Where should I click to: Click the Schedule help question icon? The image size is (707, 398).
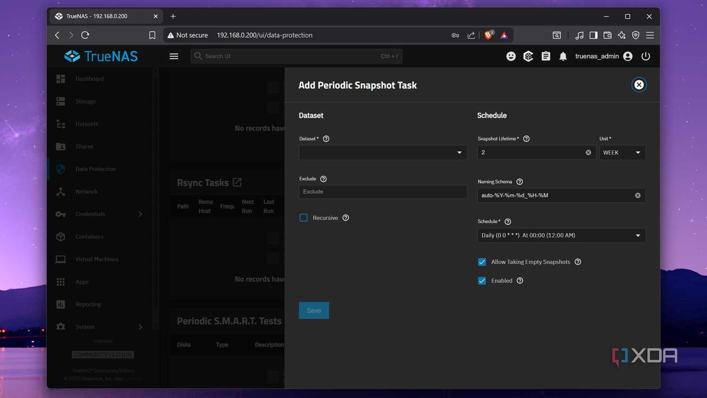(x=508, y=222)
